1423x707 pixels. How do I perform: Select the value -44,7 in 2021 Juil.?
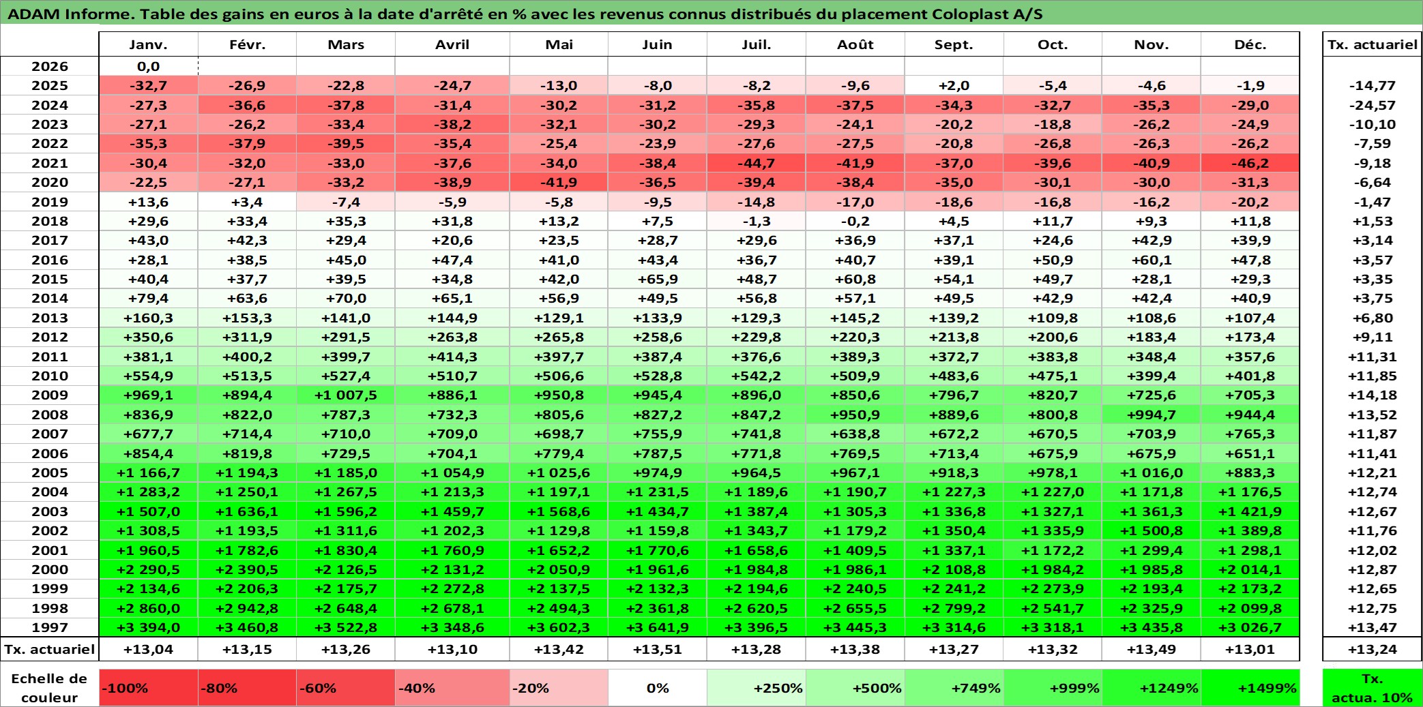tap(757, 163)
